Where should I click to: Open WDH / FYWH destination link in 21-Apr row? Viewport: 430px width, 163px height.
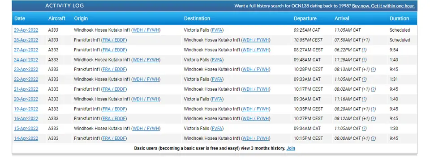[256, 89]
